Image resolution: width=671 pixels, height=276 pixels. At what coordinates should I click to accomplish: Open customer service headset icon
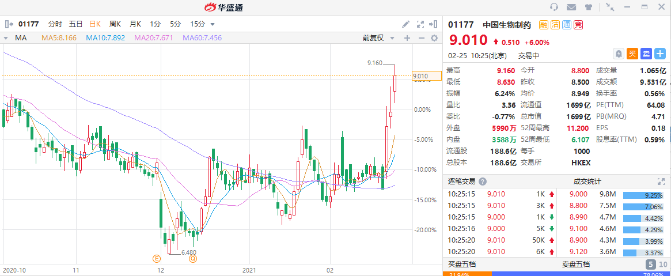554,7
